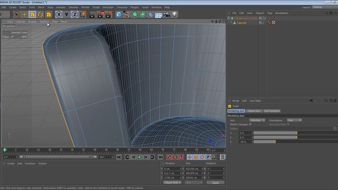Open the MoGraph menu
The image size is (338, 190).
(x=108, y=7)
